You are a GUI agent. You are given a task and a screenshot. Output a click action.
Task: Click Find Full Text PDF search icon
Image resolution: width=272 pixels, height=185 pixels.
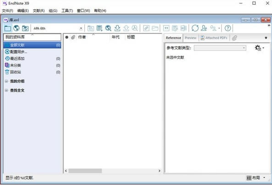point(135,28)
